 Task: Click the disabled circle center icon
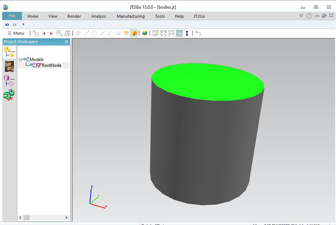pos(94,33)
